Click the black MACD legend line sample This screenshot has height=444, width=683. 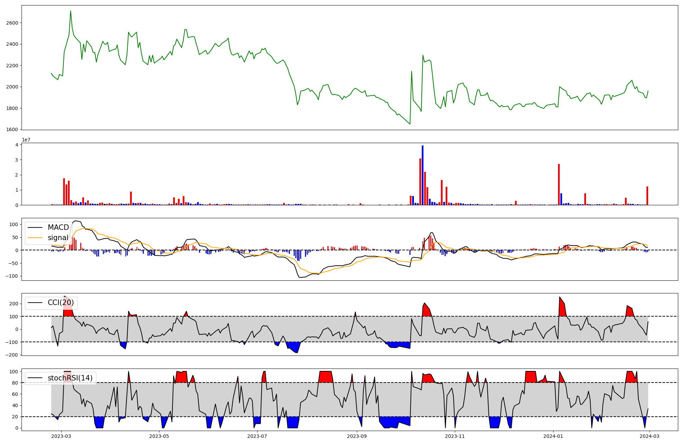click(x=35, y=227)
